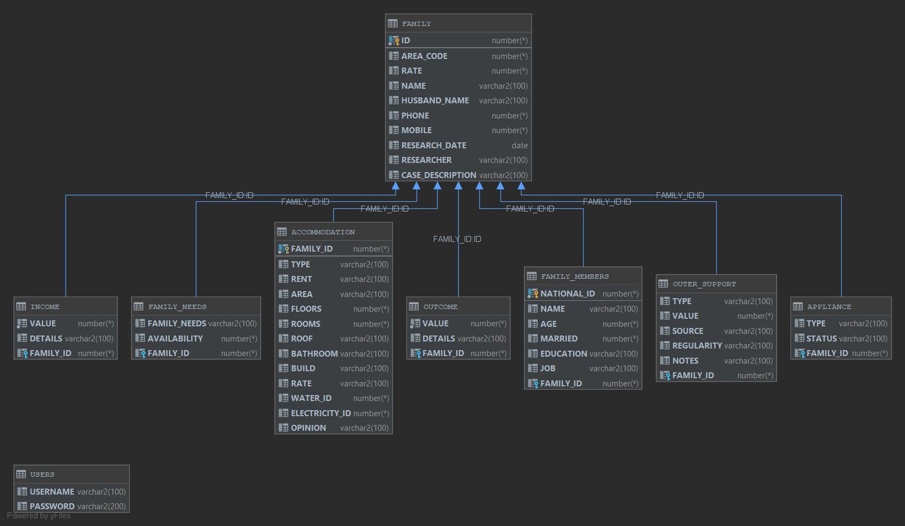Click the INCOME table icon
This screenshot has width=905, height=526.
pyautogui.click(x=21, y=306)
